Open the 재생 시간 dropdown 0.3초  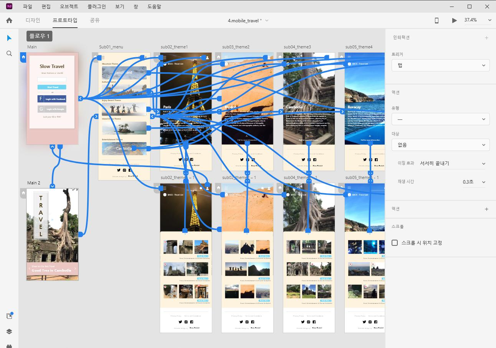pos(474,182)
